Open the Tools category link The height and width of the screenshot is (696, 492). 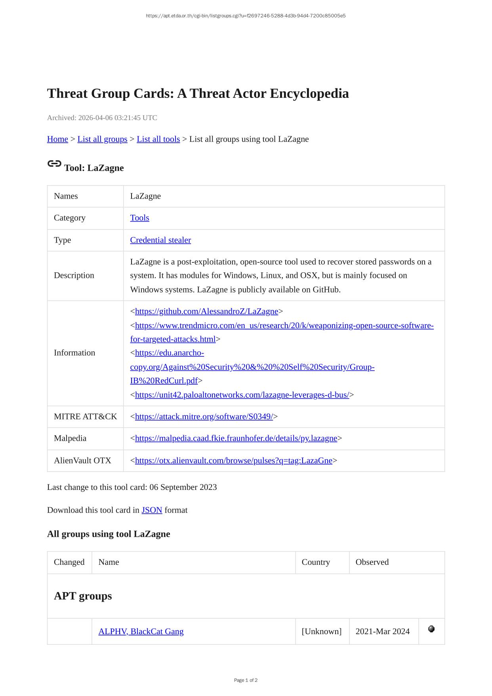pyautogui.click(x=139, y=218)
